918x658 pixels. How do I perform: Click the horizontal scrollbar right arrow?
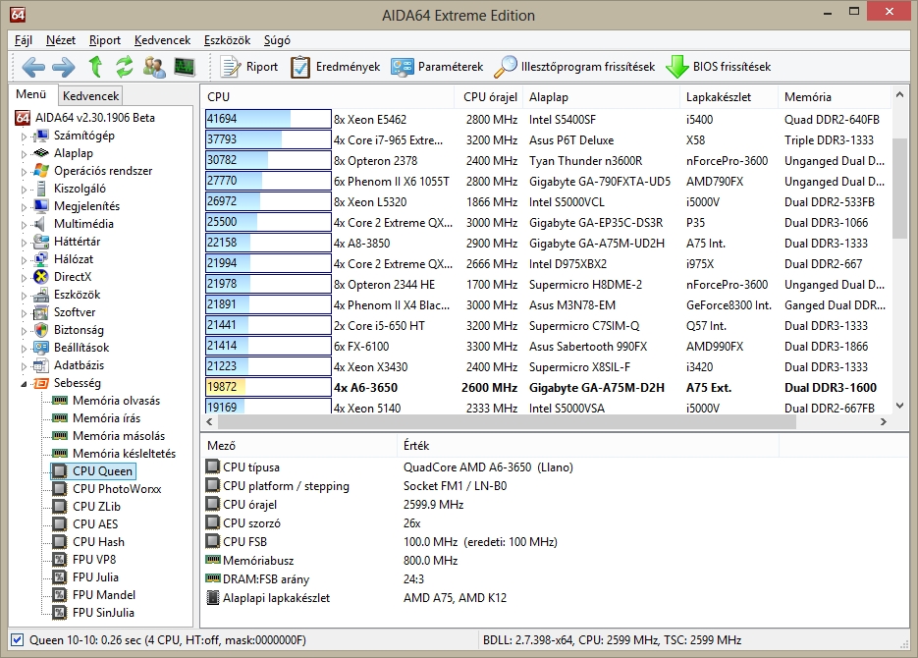point(884,421)
